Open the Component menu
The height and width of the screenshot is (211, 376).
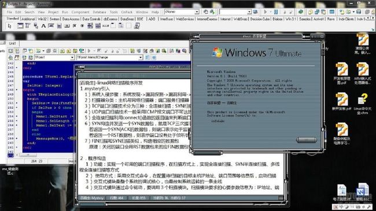[x=80, y=12]
